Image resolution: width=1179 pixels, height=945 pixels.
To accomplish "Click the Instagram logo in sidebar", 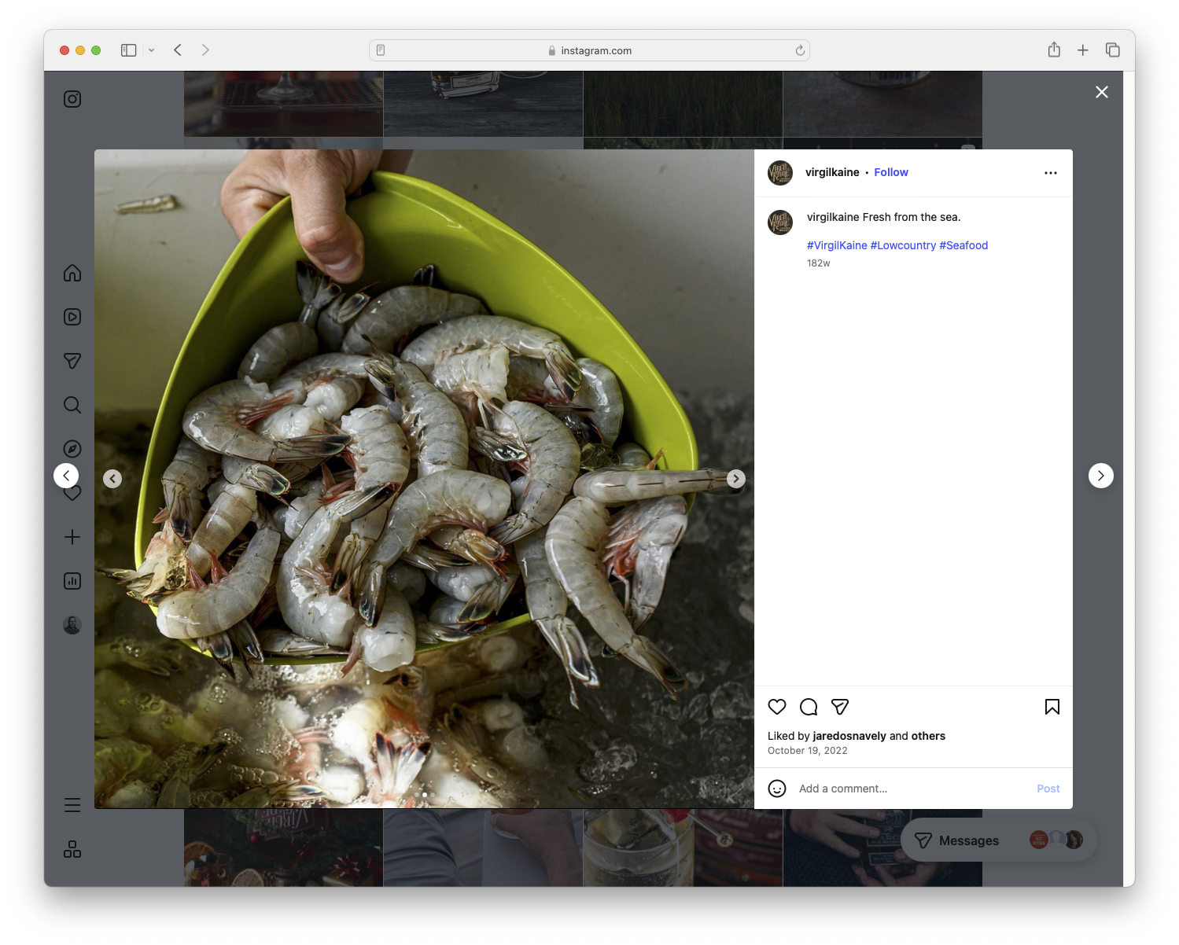I will click(72, 99).
